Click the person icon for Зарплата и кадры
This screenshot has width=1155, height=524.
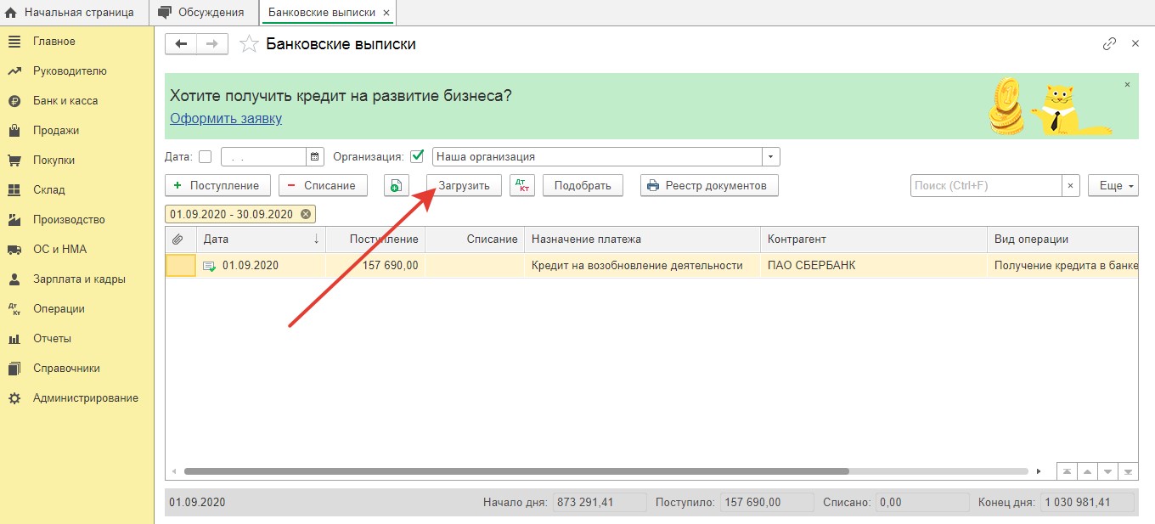coord(14,279)
